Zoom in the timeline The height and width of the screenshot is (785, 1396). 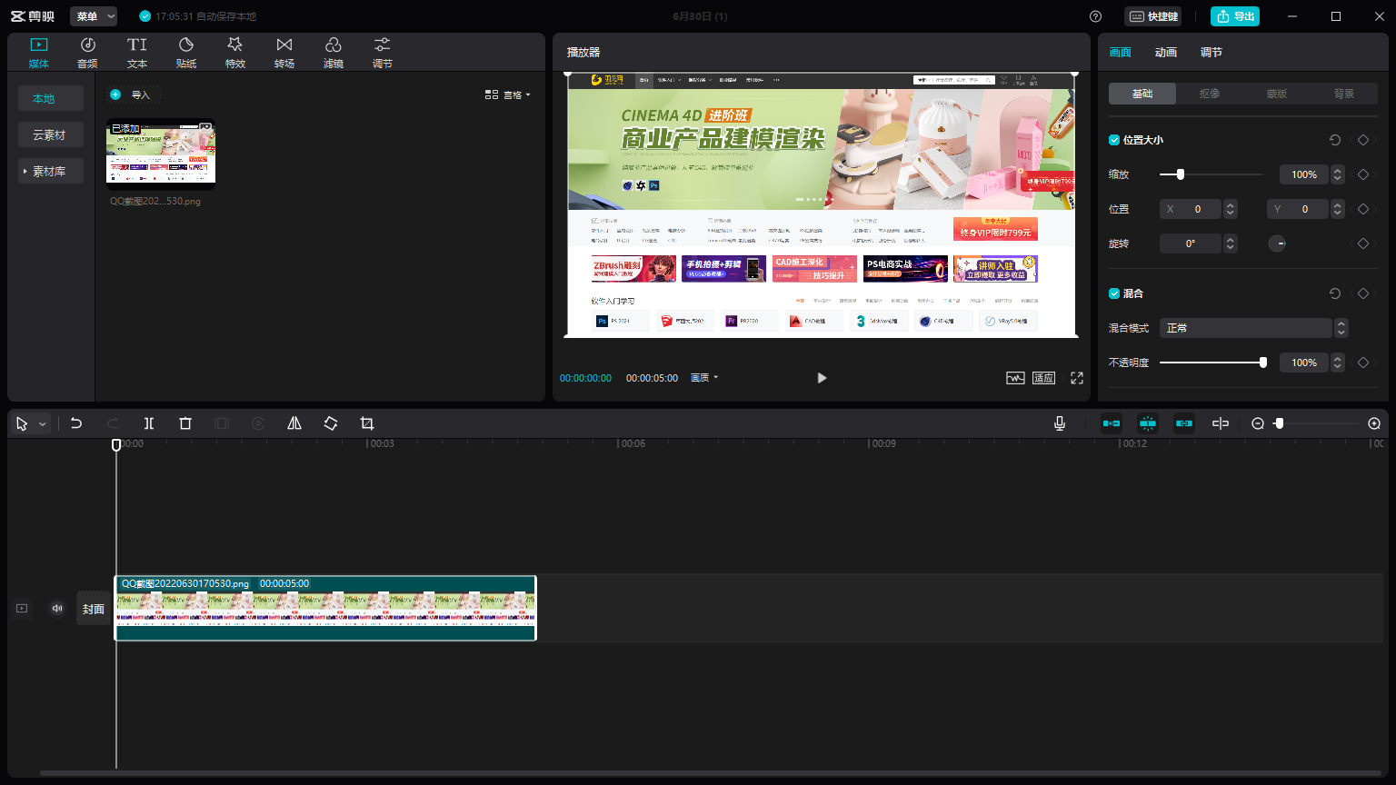coord(1374,423)
